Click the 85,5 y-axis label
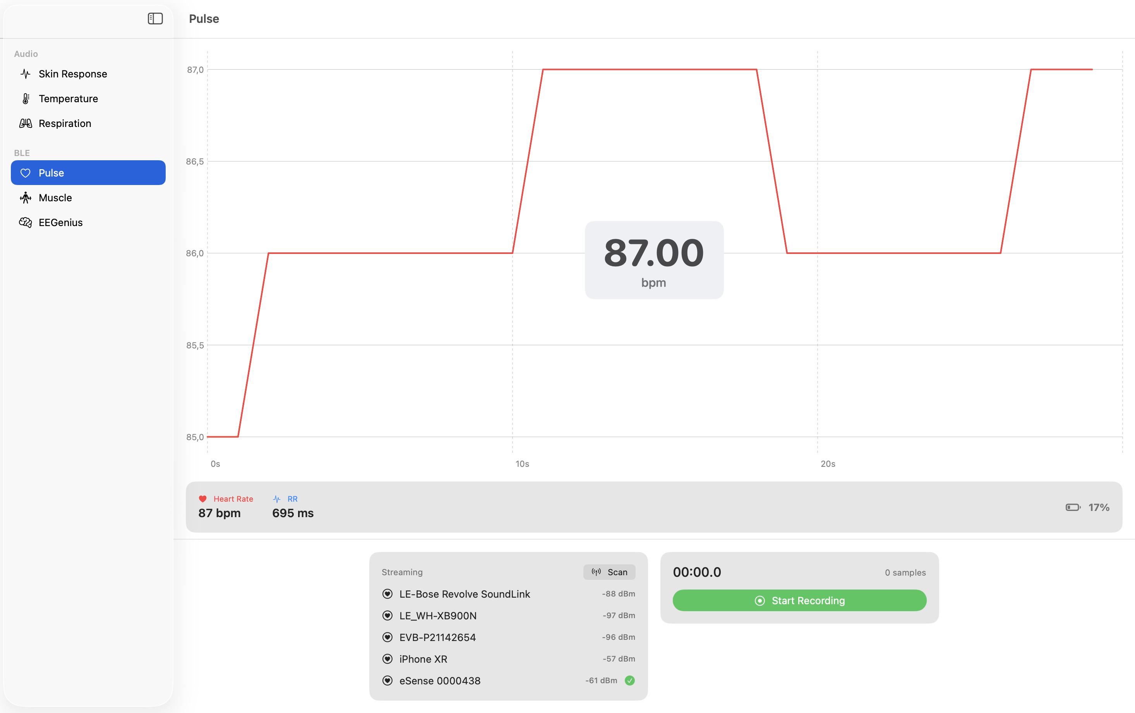1135x713 pixels. (195, 345)
